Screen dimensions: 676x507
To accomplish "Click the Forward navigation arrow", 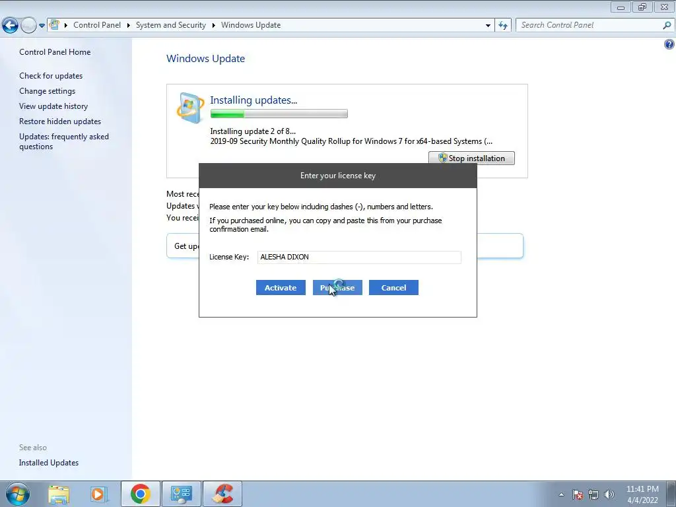I will point(28,26).
